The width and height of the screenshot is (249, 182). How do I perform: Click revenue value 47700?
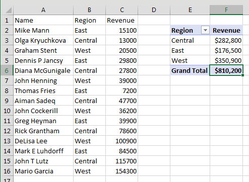(122, 101)
